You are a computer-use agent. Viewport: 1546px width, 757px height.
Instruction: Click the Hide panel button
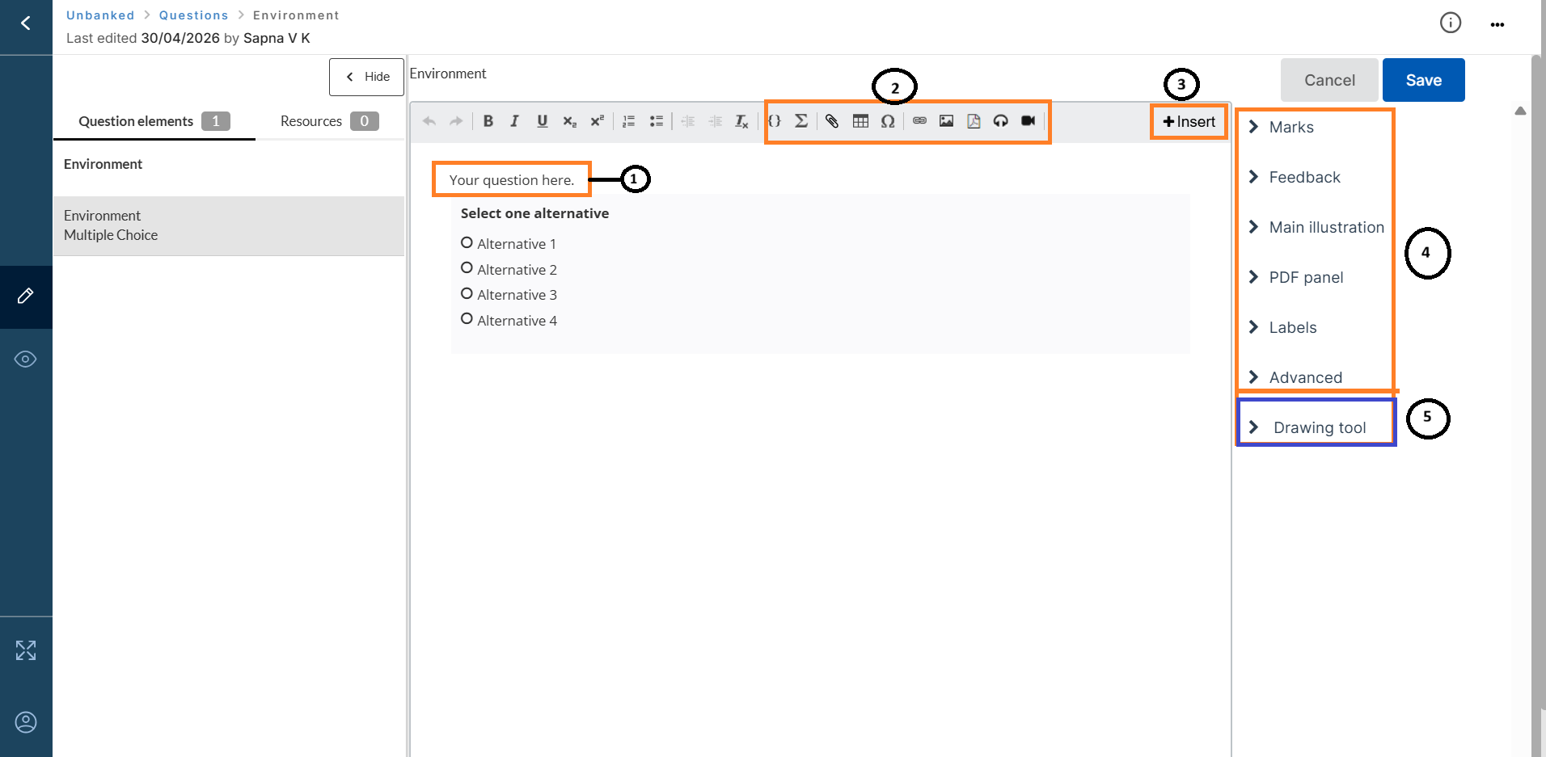point(366,77)
